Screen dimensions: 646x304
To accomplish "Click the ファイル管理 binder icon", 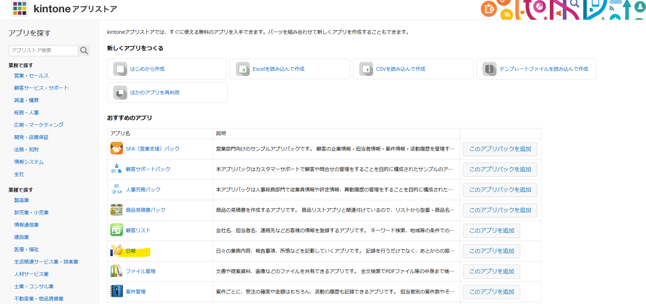I will point(117,271).
